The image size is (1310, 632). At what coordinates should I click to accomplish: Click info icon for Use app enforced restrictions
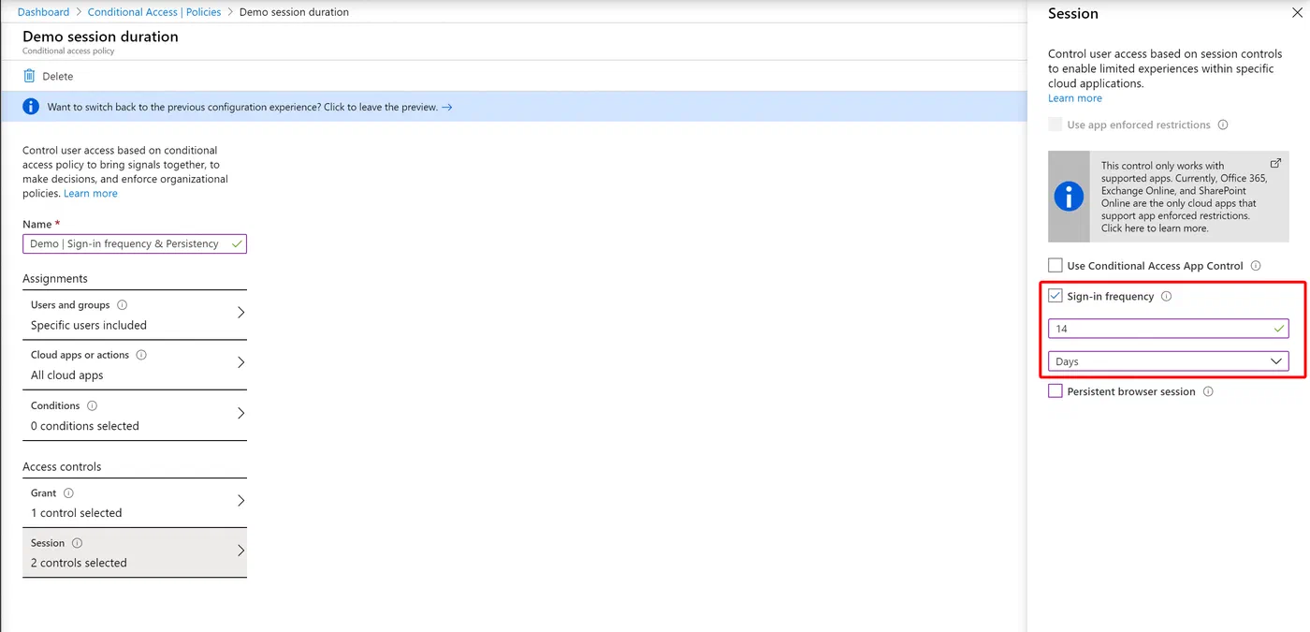click(x=1223, y=125)
